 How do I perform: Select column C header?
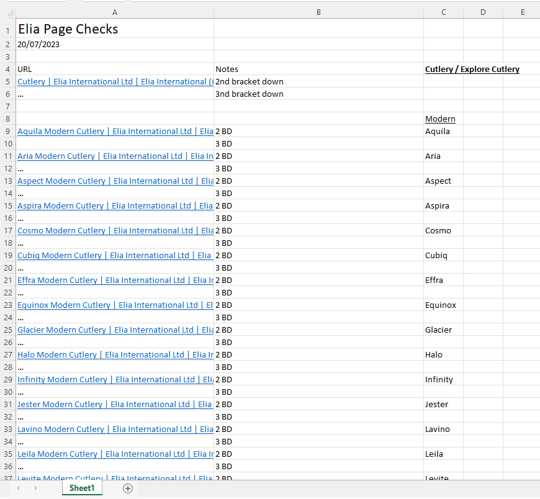pos(443,12)
